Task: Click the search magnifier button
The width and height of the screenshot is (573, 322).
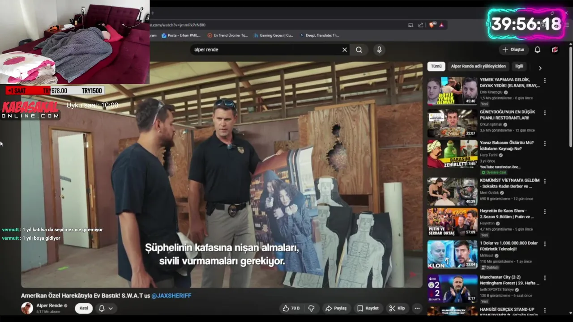Action: tap(359, 50)
